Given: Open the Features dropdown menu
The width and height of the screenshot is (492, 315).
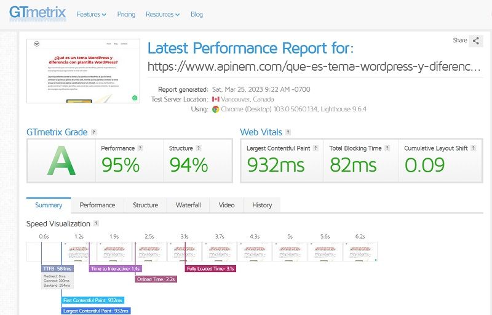Looking at the screenshot, I should [x=91, y=14].
